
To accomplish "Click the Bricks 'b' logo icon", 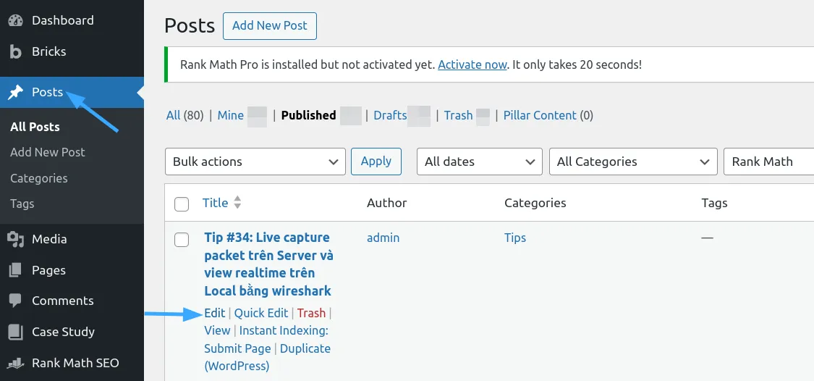I will [x=15, y=51].
